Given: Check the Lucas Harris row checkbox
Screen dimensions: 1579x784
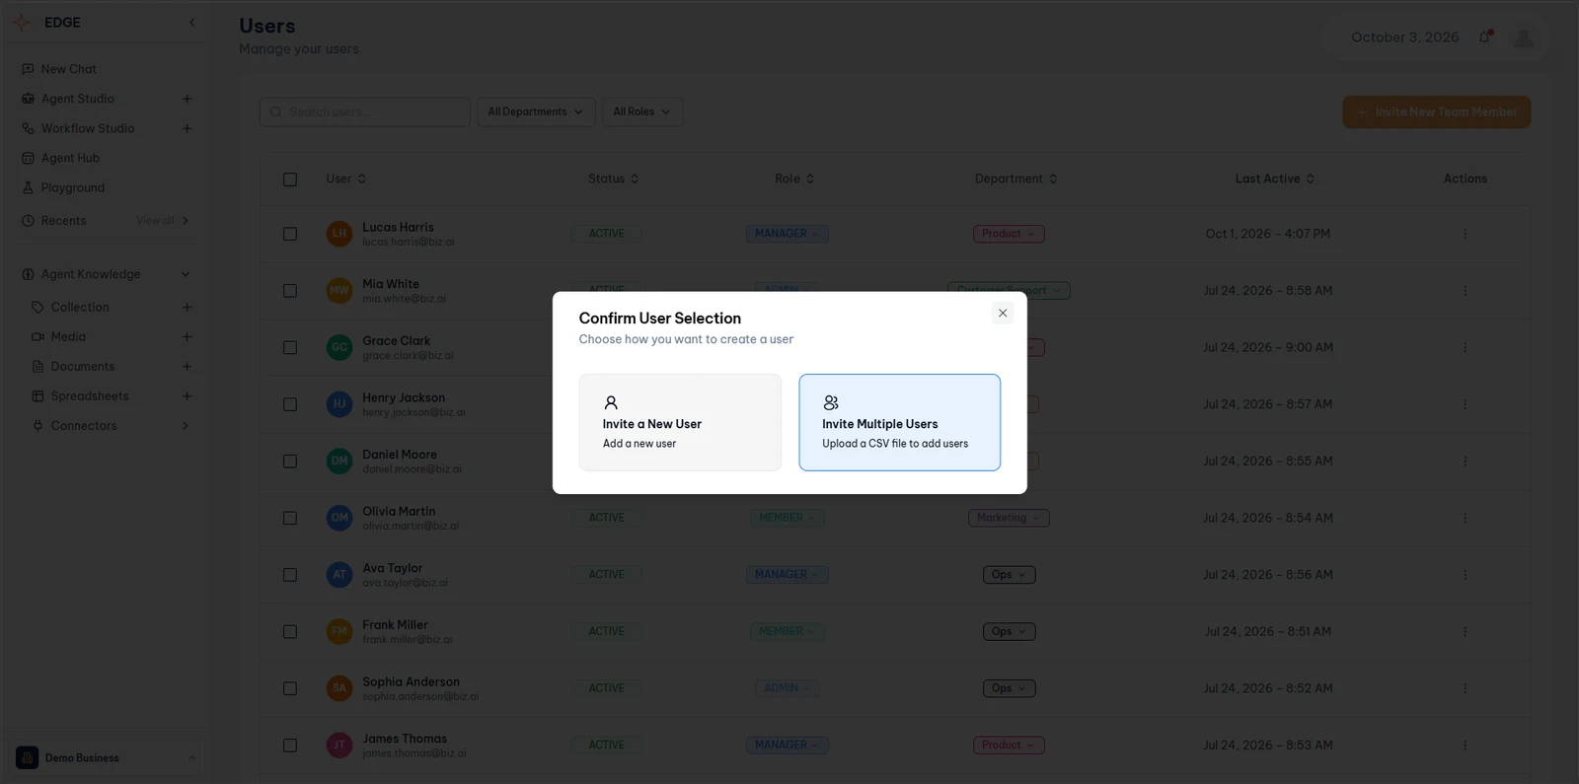Looking at the screenshot, I should [290, 234].
